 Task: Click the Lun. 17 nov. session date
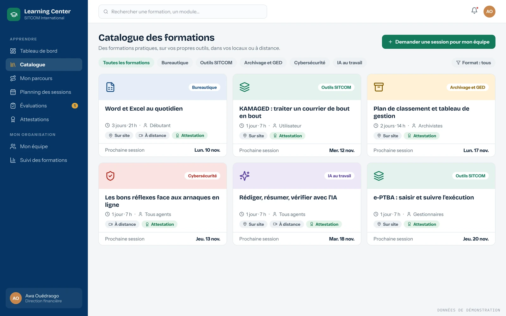click(x=476, y=150)
